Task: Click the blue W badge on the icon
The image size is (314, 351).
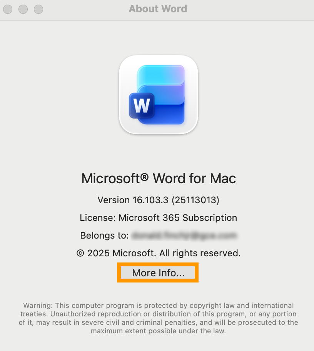Action: 142,105
